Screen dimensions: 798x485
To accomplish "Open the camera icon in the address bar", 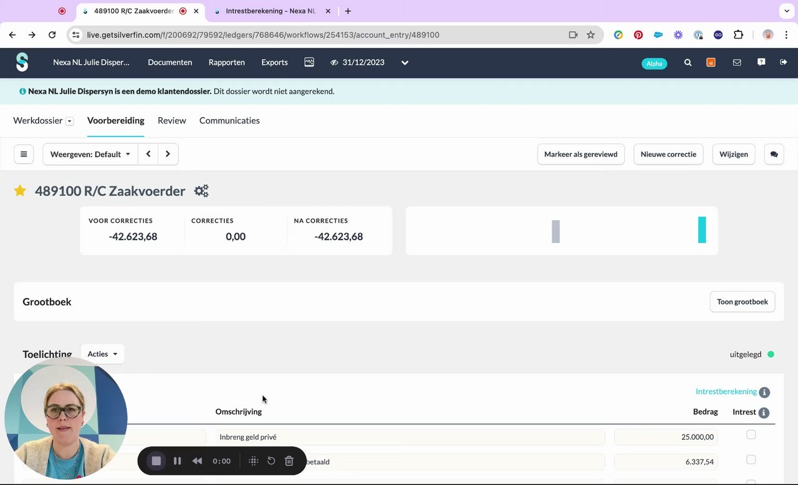I will click(x=573, y=35).
